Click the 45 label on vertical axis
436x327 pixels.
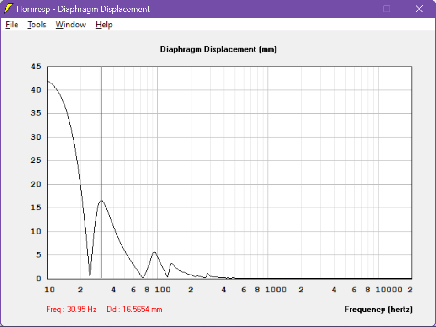click(36, 66)
